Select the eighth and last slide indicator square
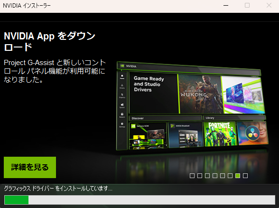Image resolution: width=279 pixels, height=208 pixels. (x=245, y=176)
